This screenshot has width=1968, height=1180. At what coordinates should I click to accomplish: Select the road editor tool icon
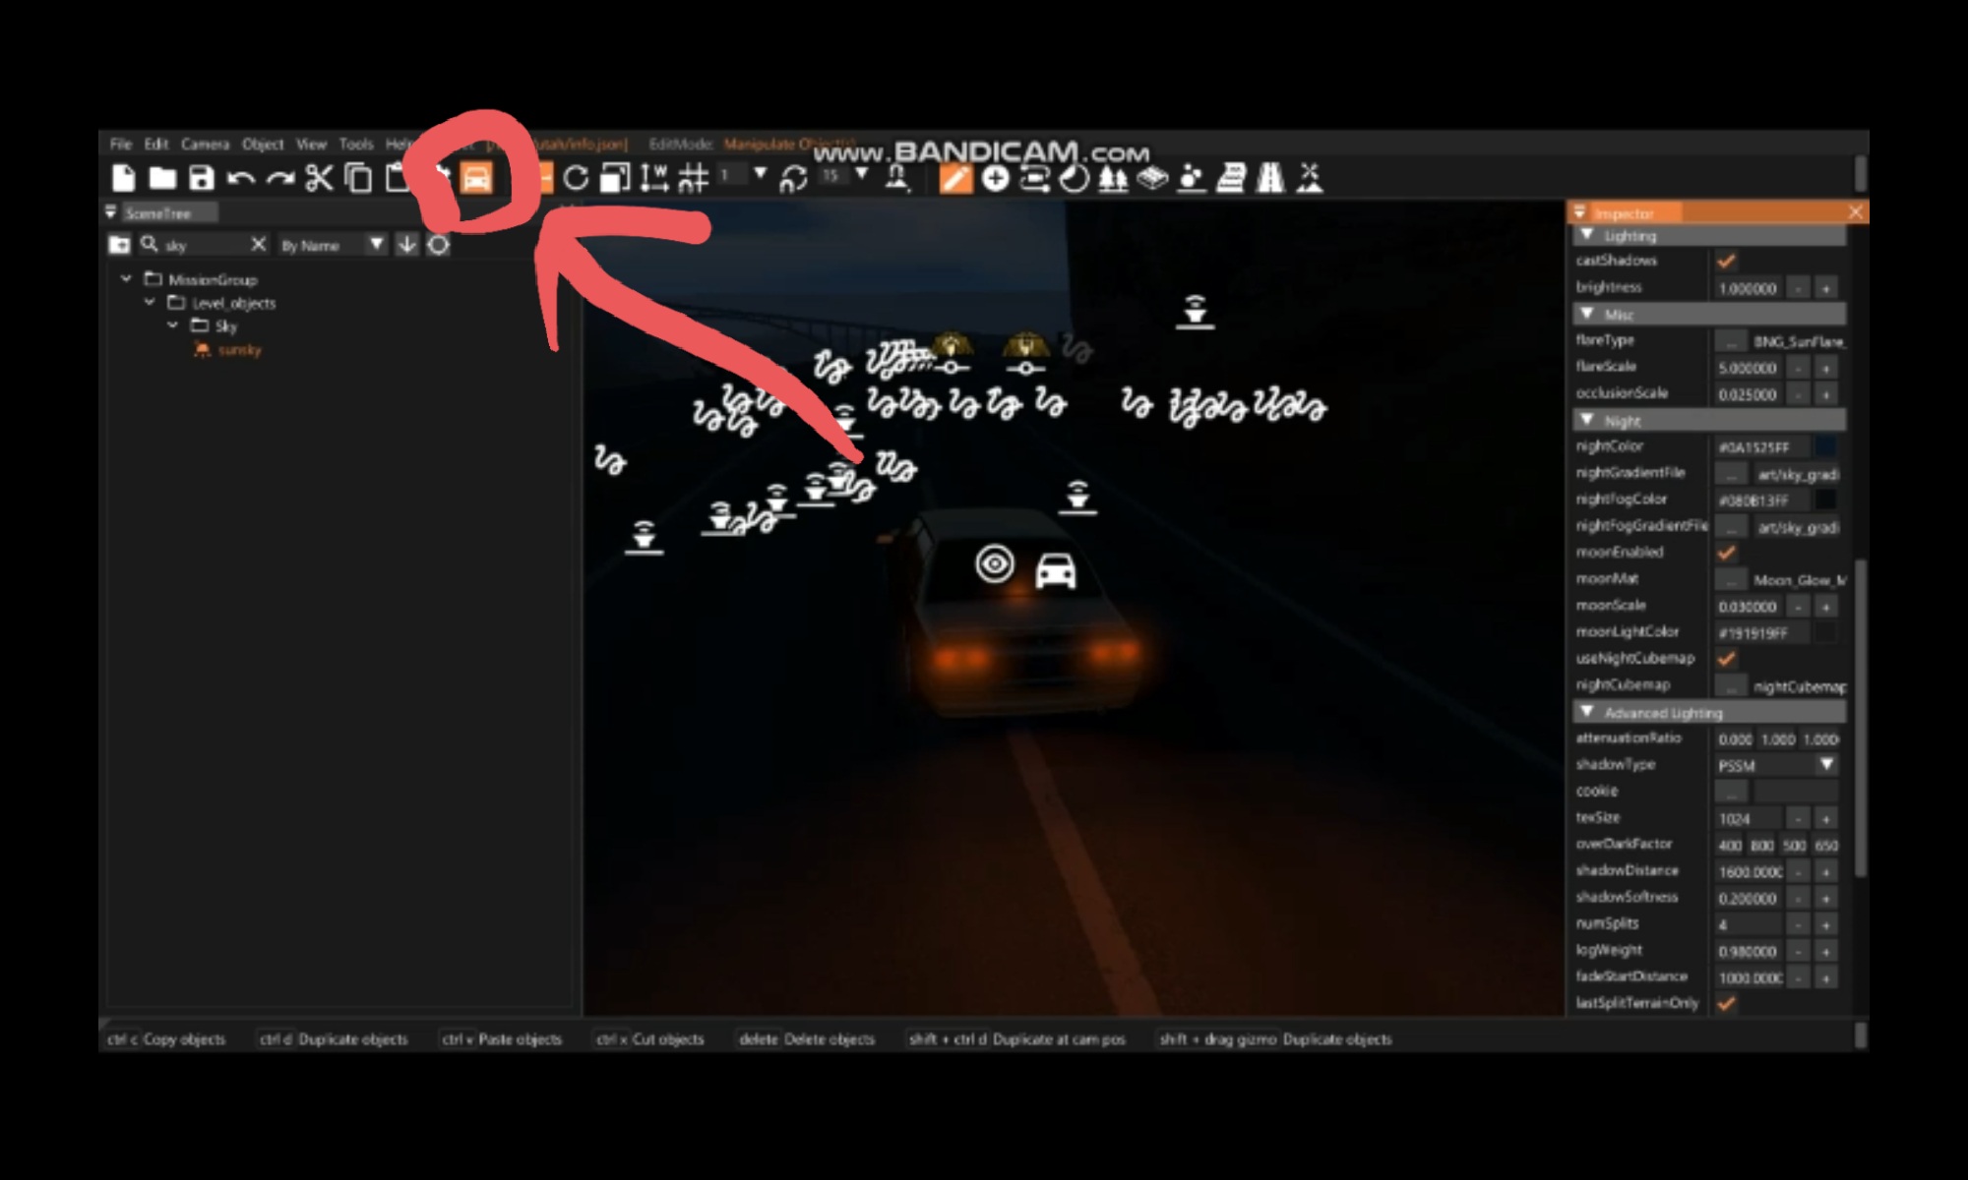[x=1270, y=178]
